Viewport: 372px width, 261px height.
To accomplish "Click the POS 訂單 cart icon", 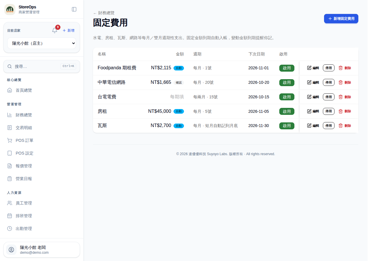I will coord(10,140).
